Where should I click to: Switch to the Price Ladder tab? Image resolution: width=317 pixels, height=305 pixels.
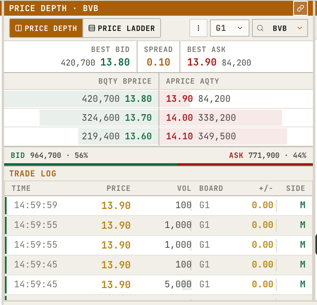click(x=122, y=28)
